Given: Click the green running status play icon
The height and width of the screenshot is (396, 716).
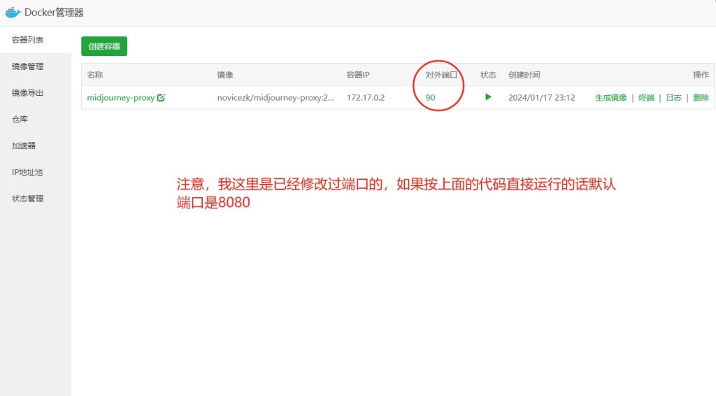Looking at the screenshot, I should pyautogui.click(x=488, y=97).
